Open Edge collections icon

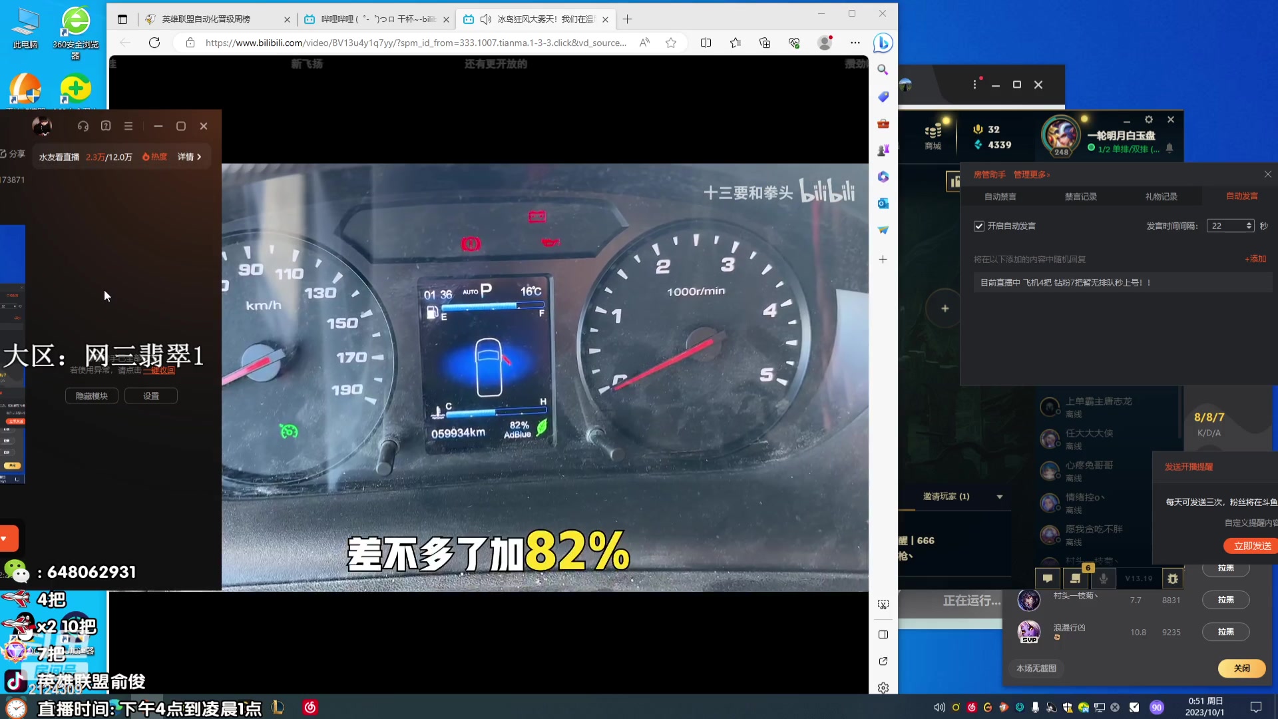click(765, 43)
